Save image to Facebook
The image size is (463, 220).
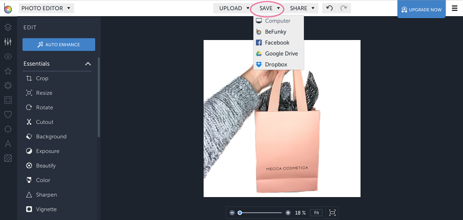pyautogui.click(x=279, y=43)
